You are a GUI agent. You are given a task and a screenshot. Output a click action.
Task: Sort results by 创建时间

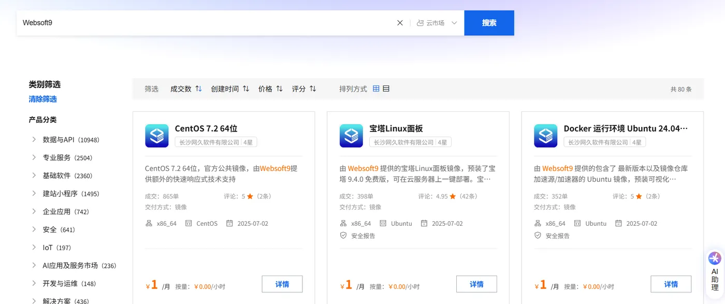pos(230,89)
